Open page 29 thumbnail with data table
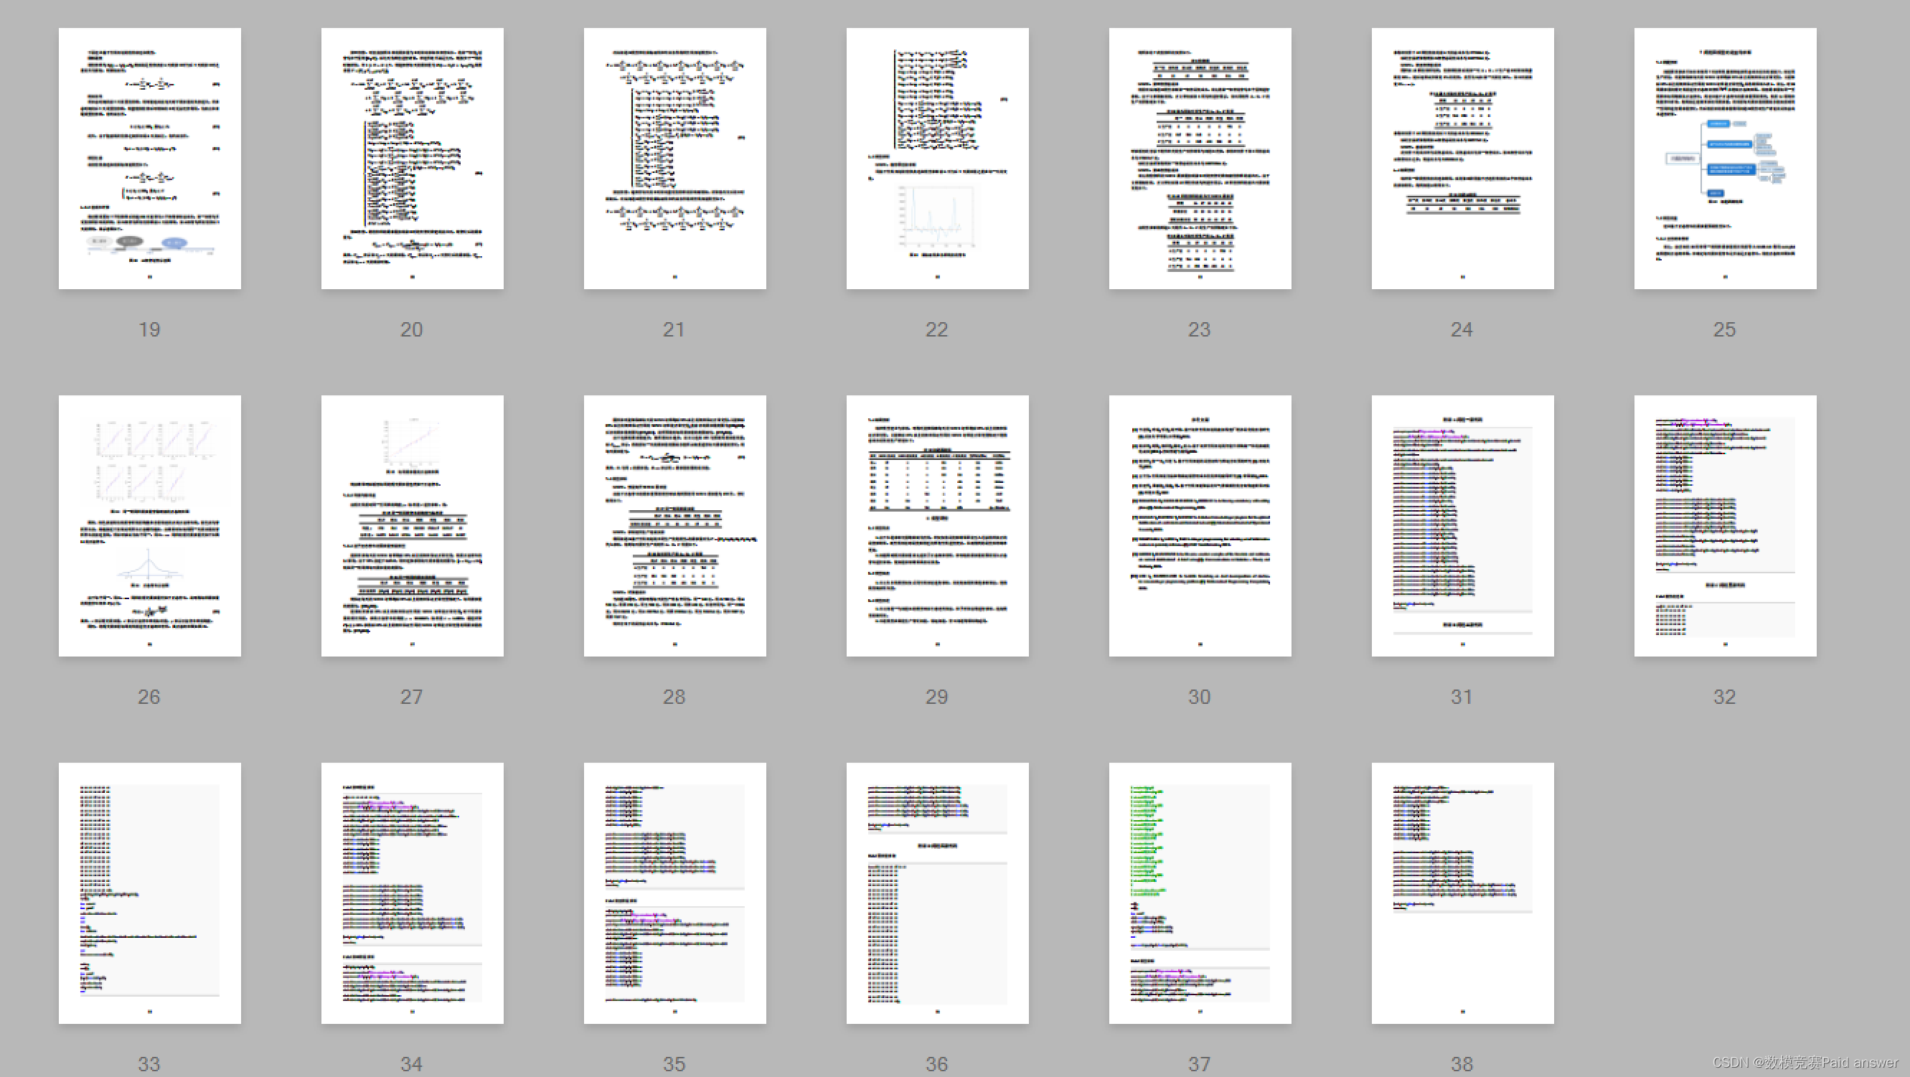Screen dimensions: 1910x1077 click(x=936, y=525)
